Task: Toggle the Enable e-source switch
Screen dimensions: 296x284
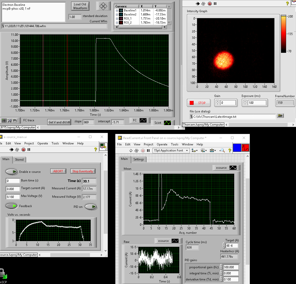Action: pos(11,172)
